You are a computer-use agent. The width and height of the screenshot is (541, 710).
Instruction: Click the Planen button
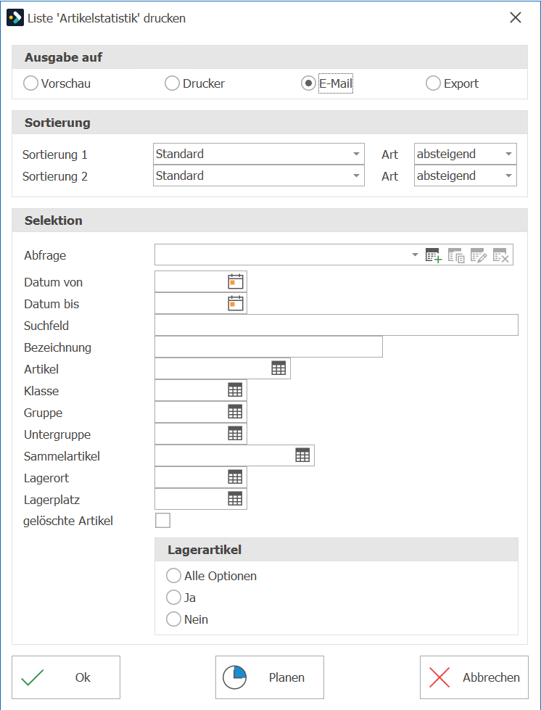click(270, 677)
